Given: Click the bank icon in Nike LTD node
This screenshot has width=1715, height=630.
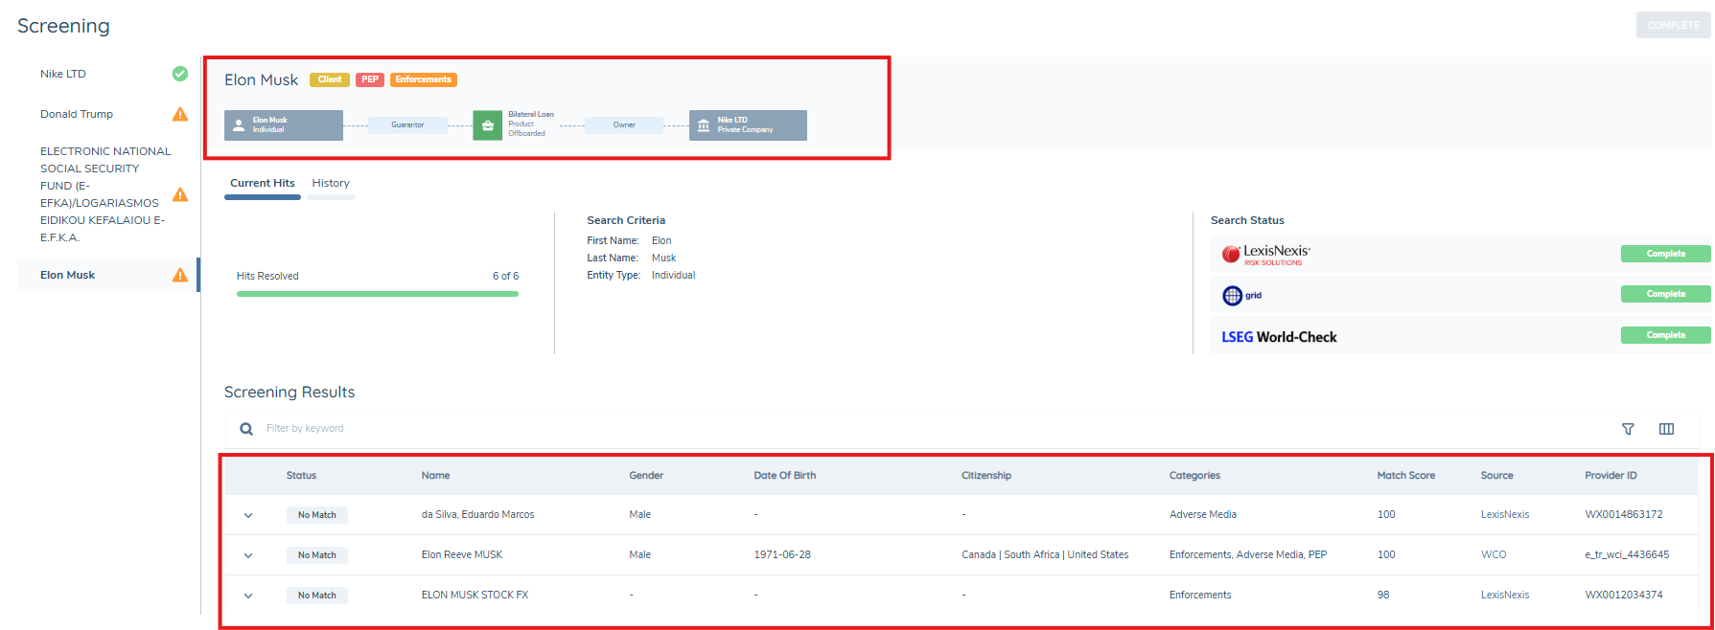Looking at the screenshot, I should point(704,125).
